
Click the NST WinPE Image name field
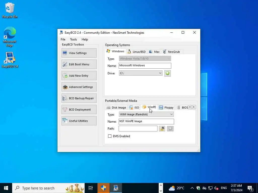click(146, 121)
